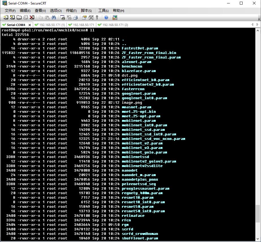This screenshot has height=242, width=261.
Task: Close the Serial-COM4 tab
Action: coord(30,25)
